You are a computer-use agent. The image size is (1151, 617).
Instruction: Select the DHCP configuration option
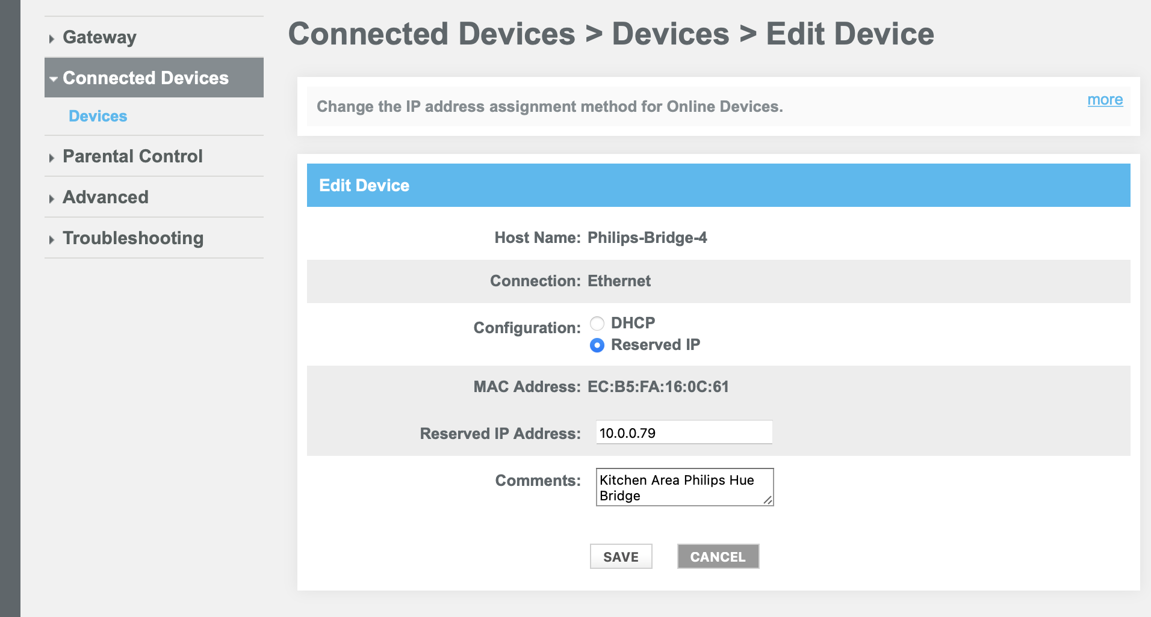pyautogui.click(x=597, y=324)
